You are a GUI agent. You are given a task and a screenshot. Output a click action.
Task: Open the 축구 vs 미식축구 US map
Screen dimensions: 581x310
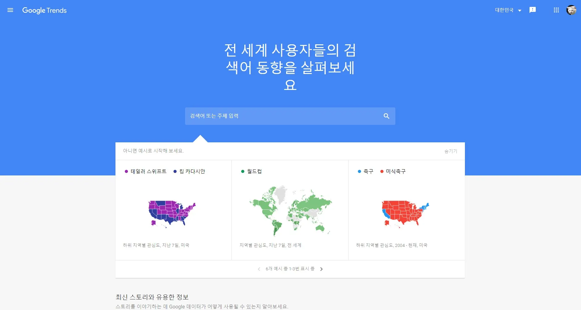(x=406, y=214)
